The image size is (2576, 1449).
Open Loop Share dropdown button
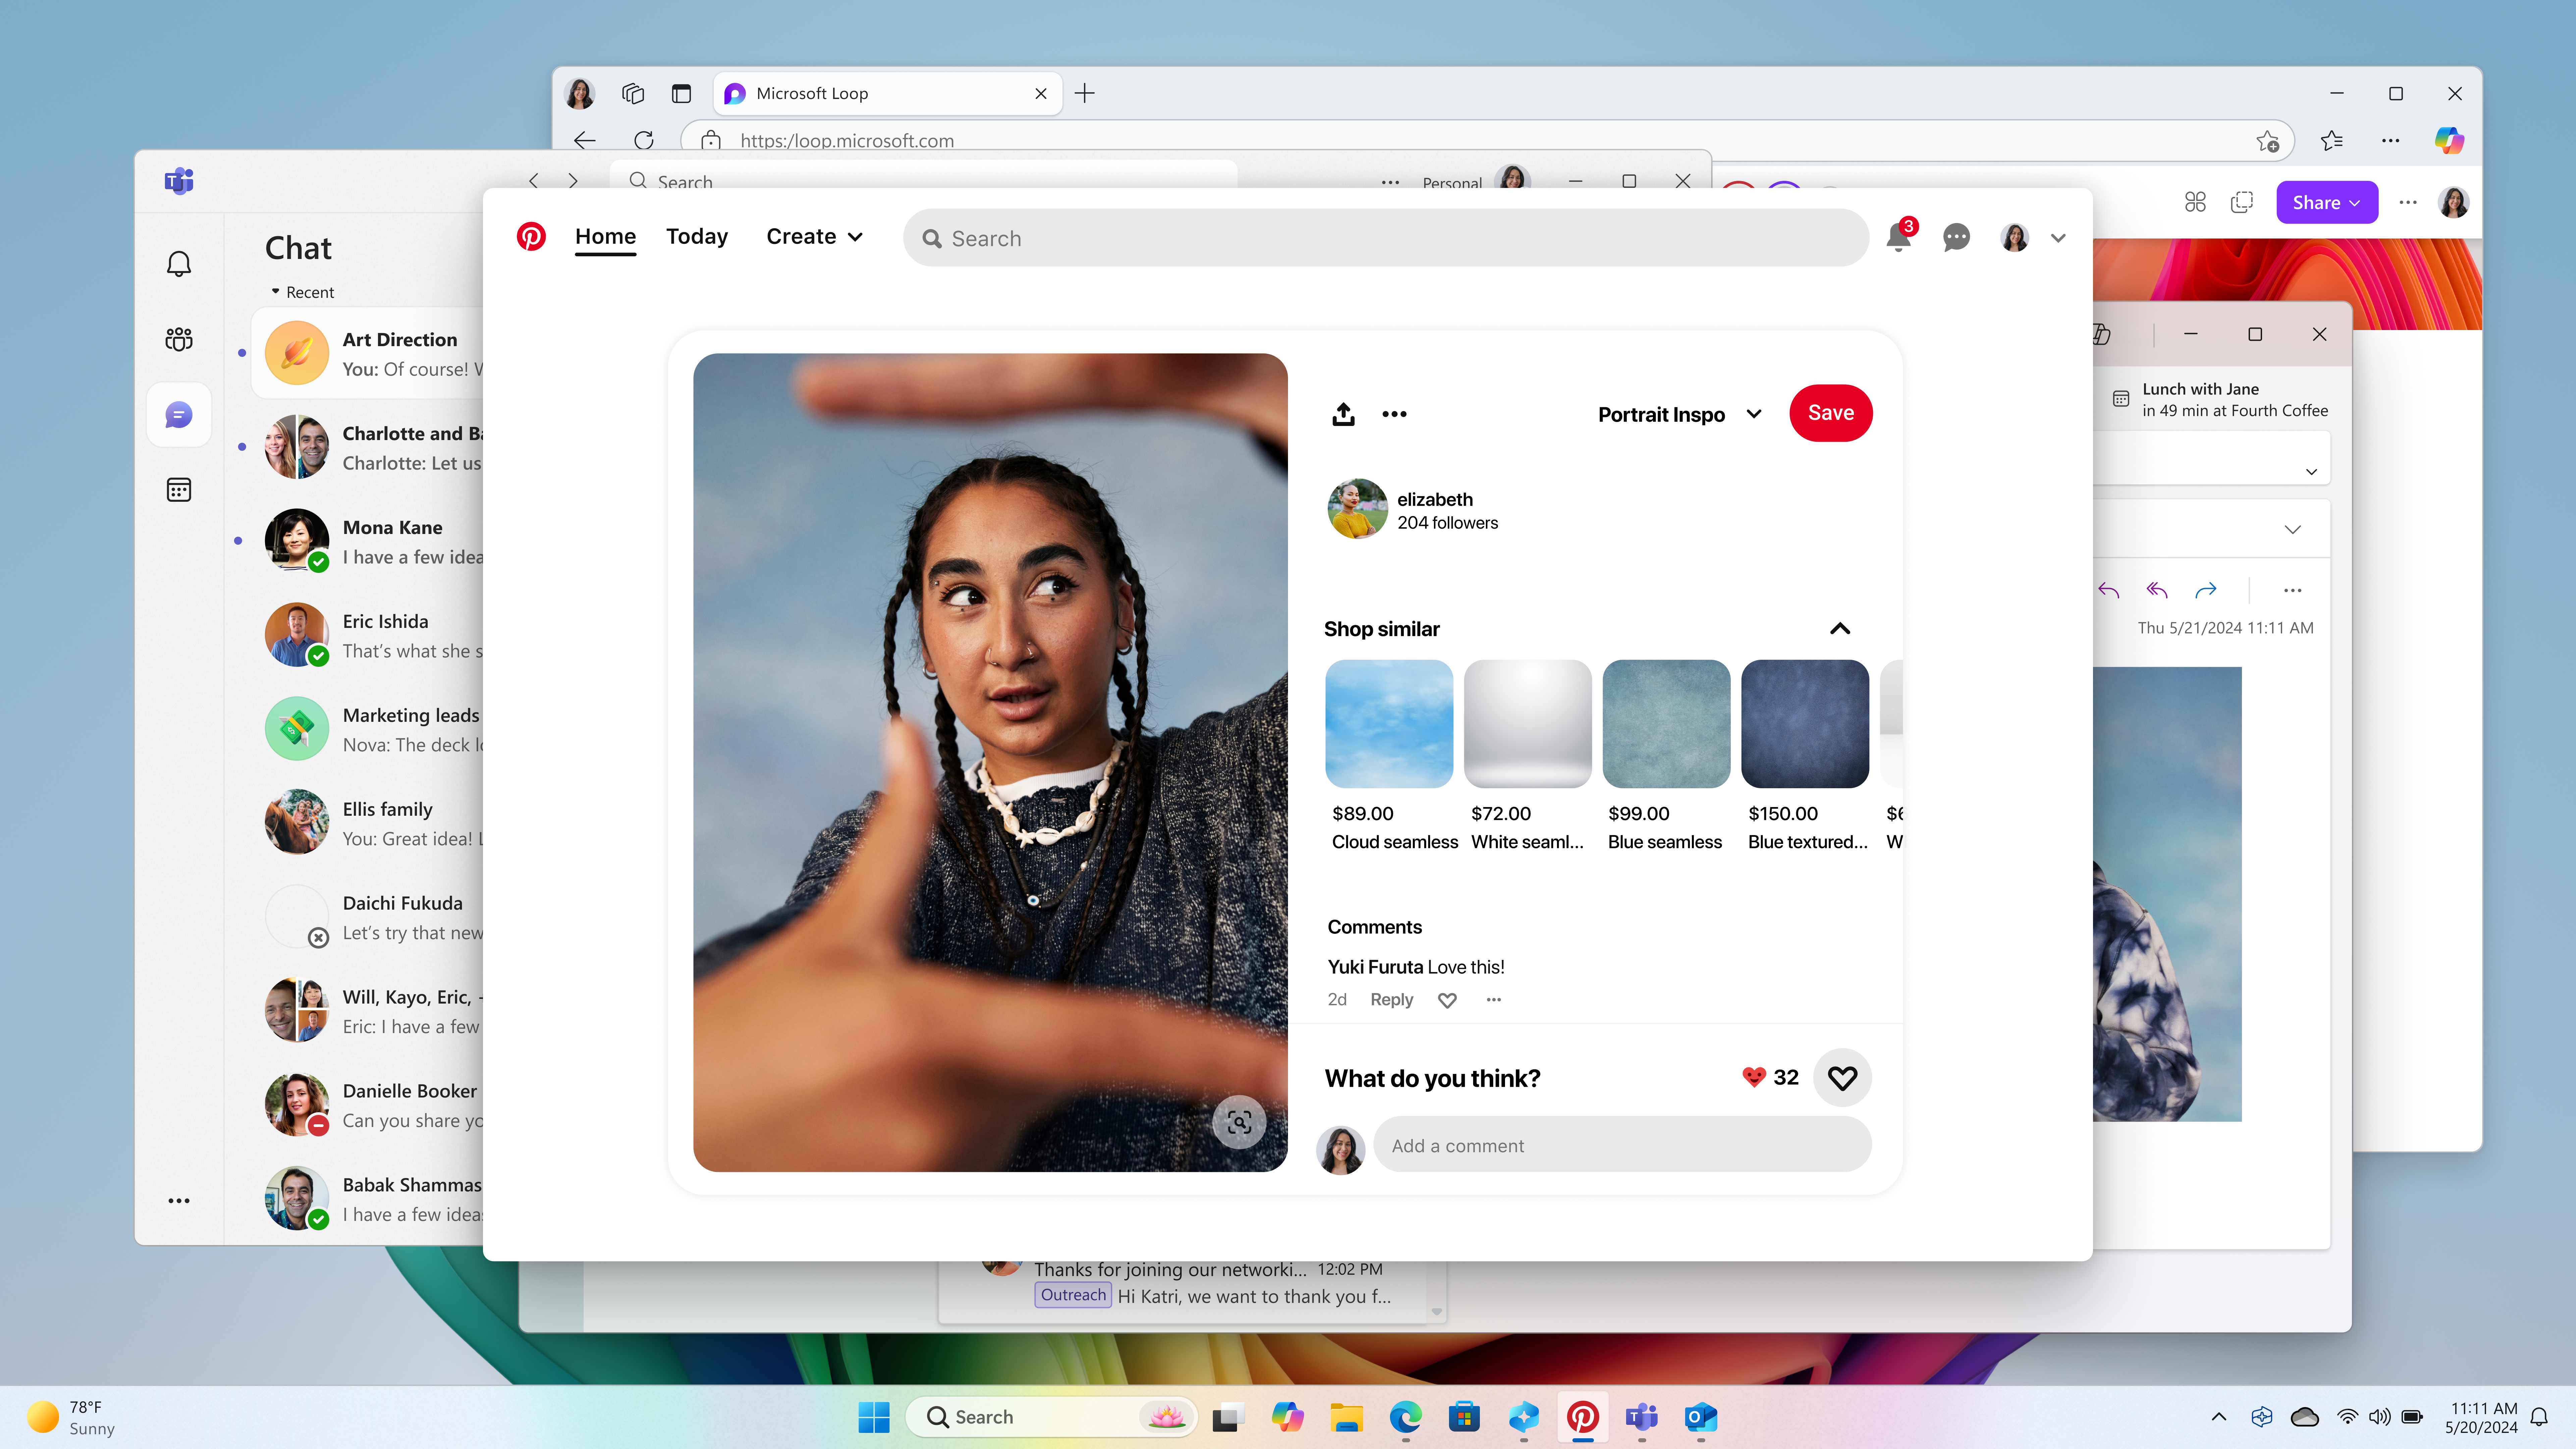coord(2327,203)
